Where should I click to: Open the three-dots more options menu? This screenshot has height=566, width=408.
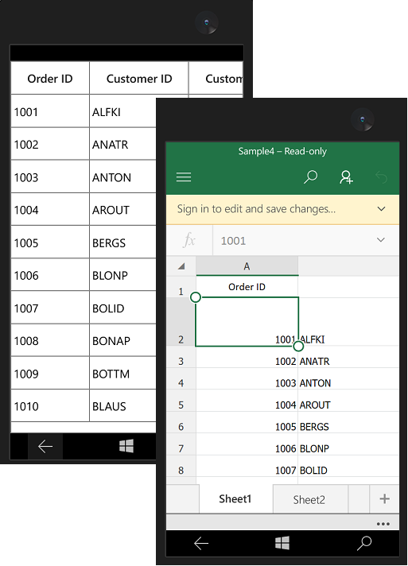[x=383, y=524]
